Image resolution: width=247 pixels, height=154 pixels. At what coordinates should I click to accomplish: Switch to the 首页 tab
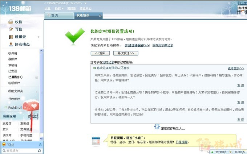(59, 15)
